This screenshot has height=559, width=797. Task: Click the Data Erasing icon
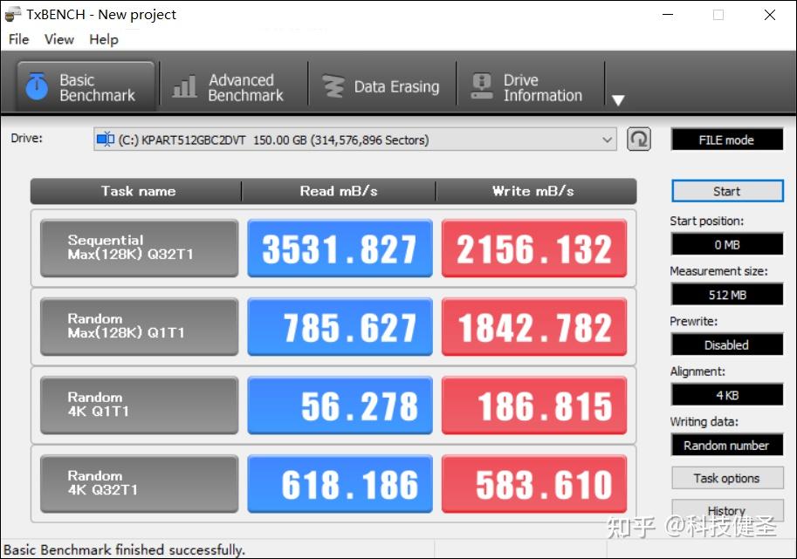[x=334, y=87]
